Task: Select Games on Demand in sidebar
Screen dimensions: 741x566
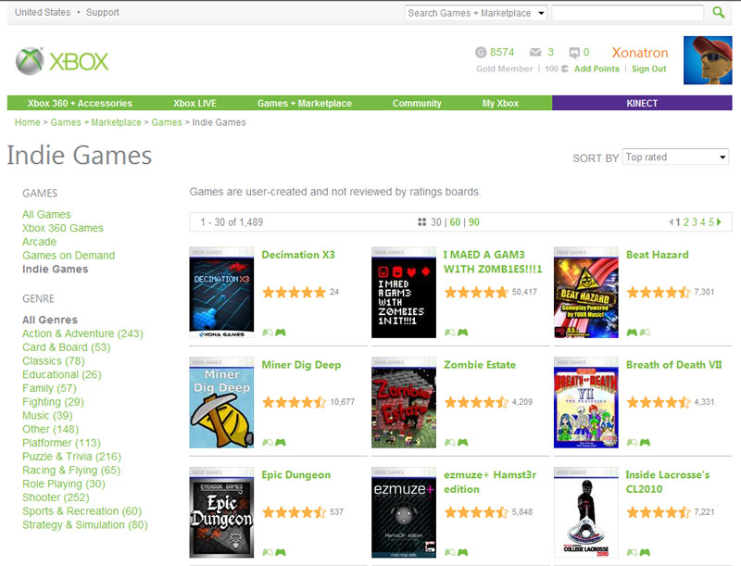Action: point(69,256)
